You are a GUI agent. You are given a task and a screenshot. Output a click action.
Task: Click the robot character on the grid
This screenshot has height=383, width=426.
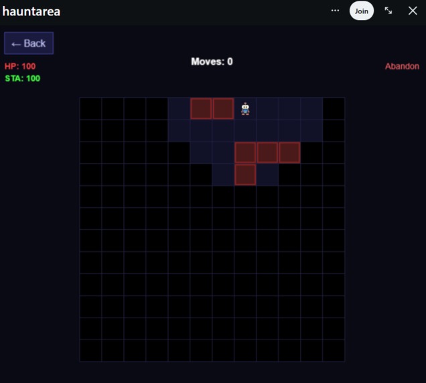245,109
